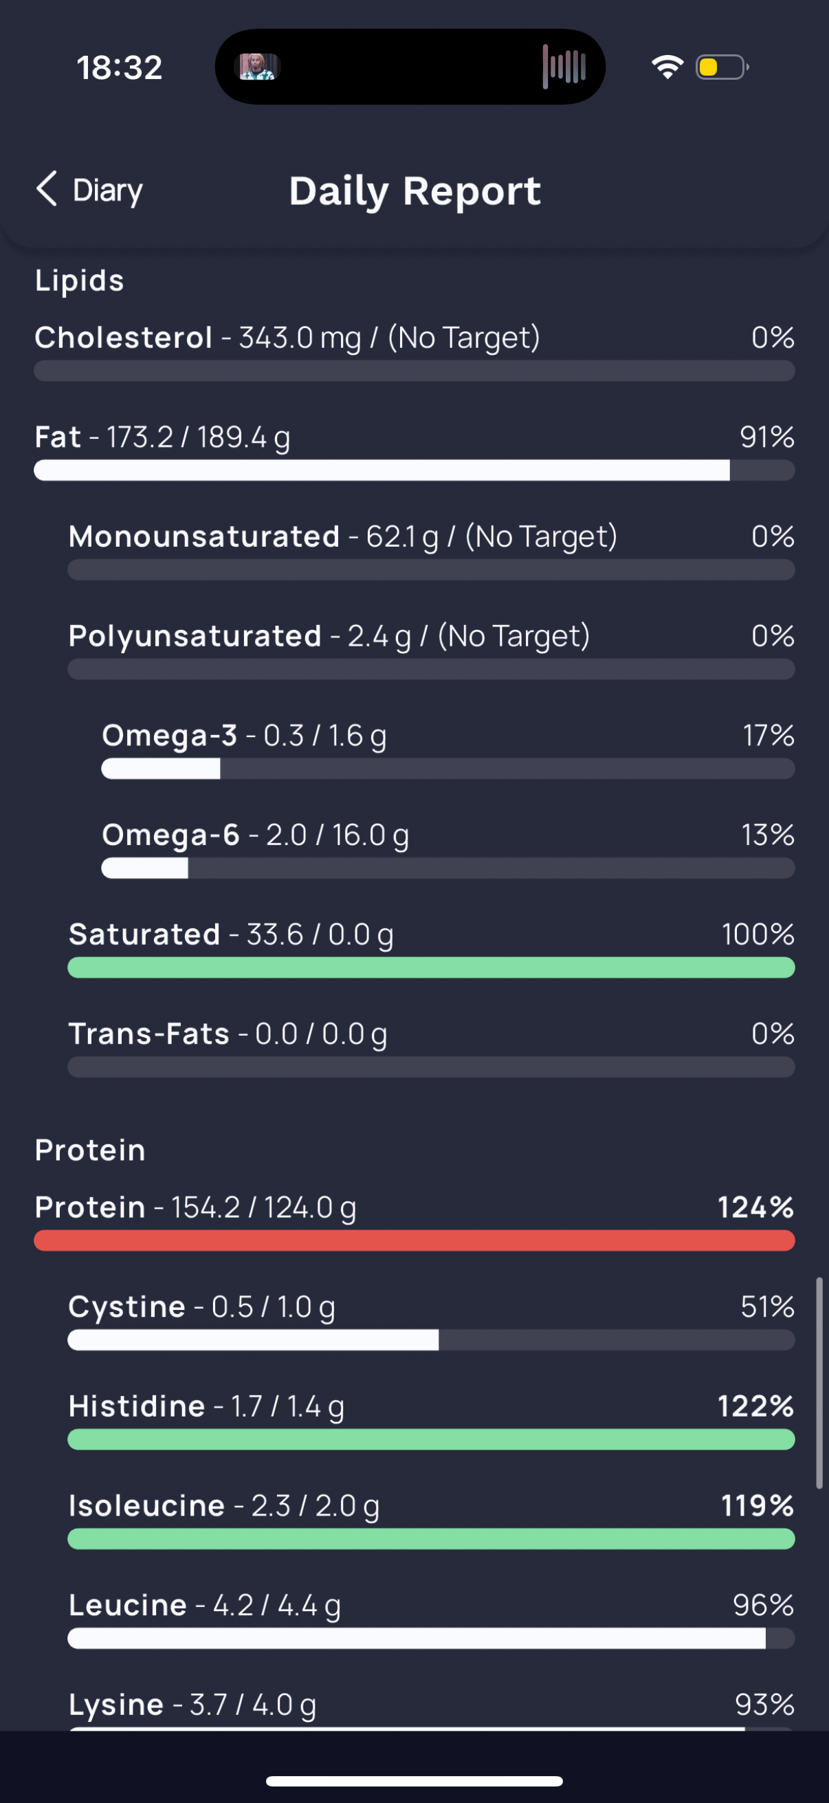The width and height of the screenshot is (829, 1803).
Task: Open the Monounsaturated nutrient entry
Action: [203, 537]
